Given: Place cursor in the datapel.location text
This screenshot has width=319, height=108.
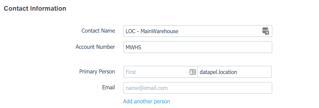Looking at the screenshot, I should click(218, 72).
